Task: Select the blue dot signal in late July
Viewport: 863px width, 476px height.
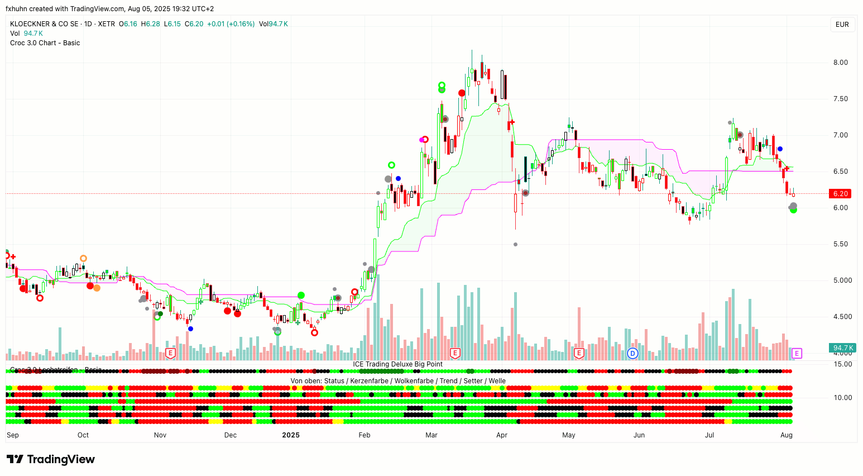Action: pos(780,149)
